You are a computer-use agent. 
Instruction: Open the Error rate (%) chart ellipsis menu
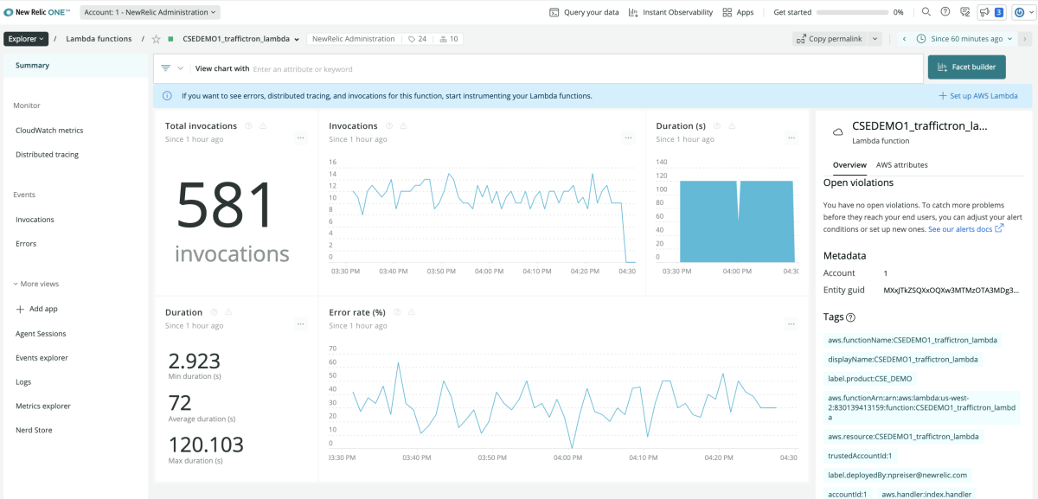click(x=791, y=324)
